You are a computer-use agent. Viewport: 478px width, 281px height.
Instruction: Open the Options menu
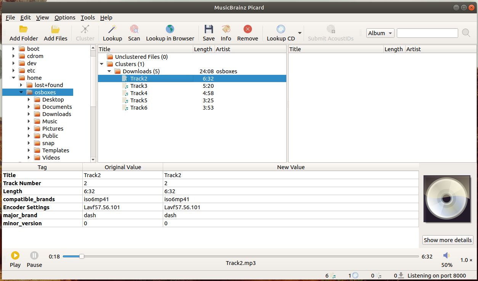pos(65,18)
